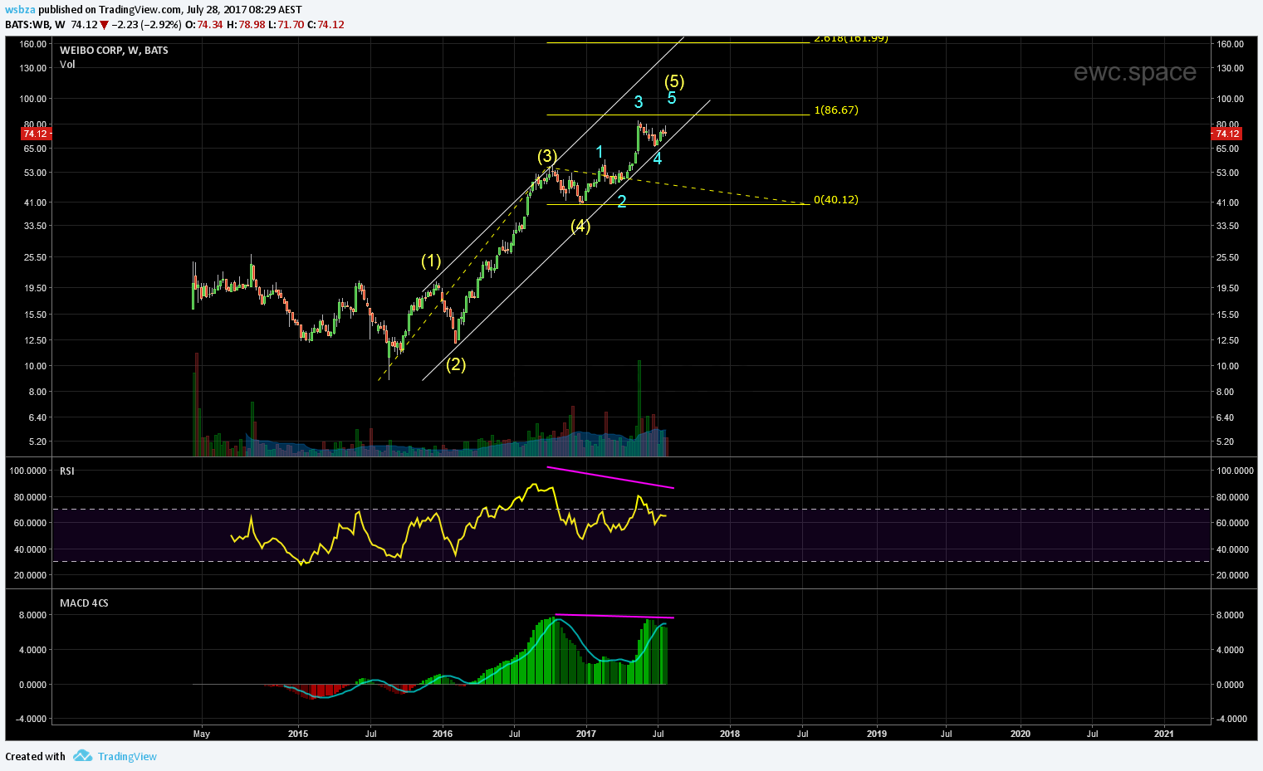This screenshot has width=1263, height=771.
Task: Click the cyan wave 3 label
Action: (639, 103)
